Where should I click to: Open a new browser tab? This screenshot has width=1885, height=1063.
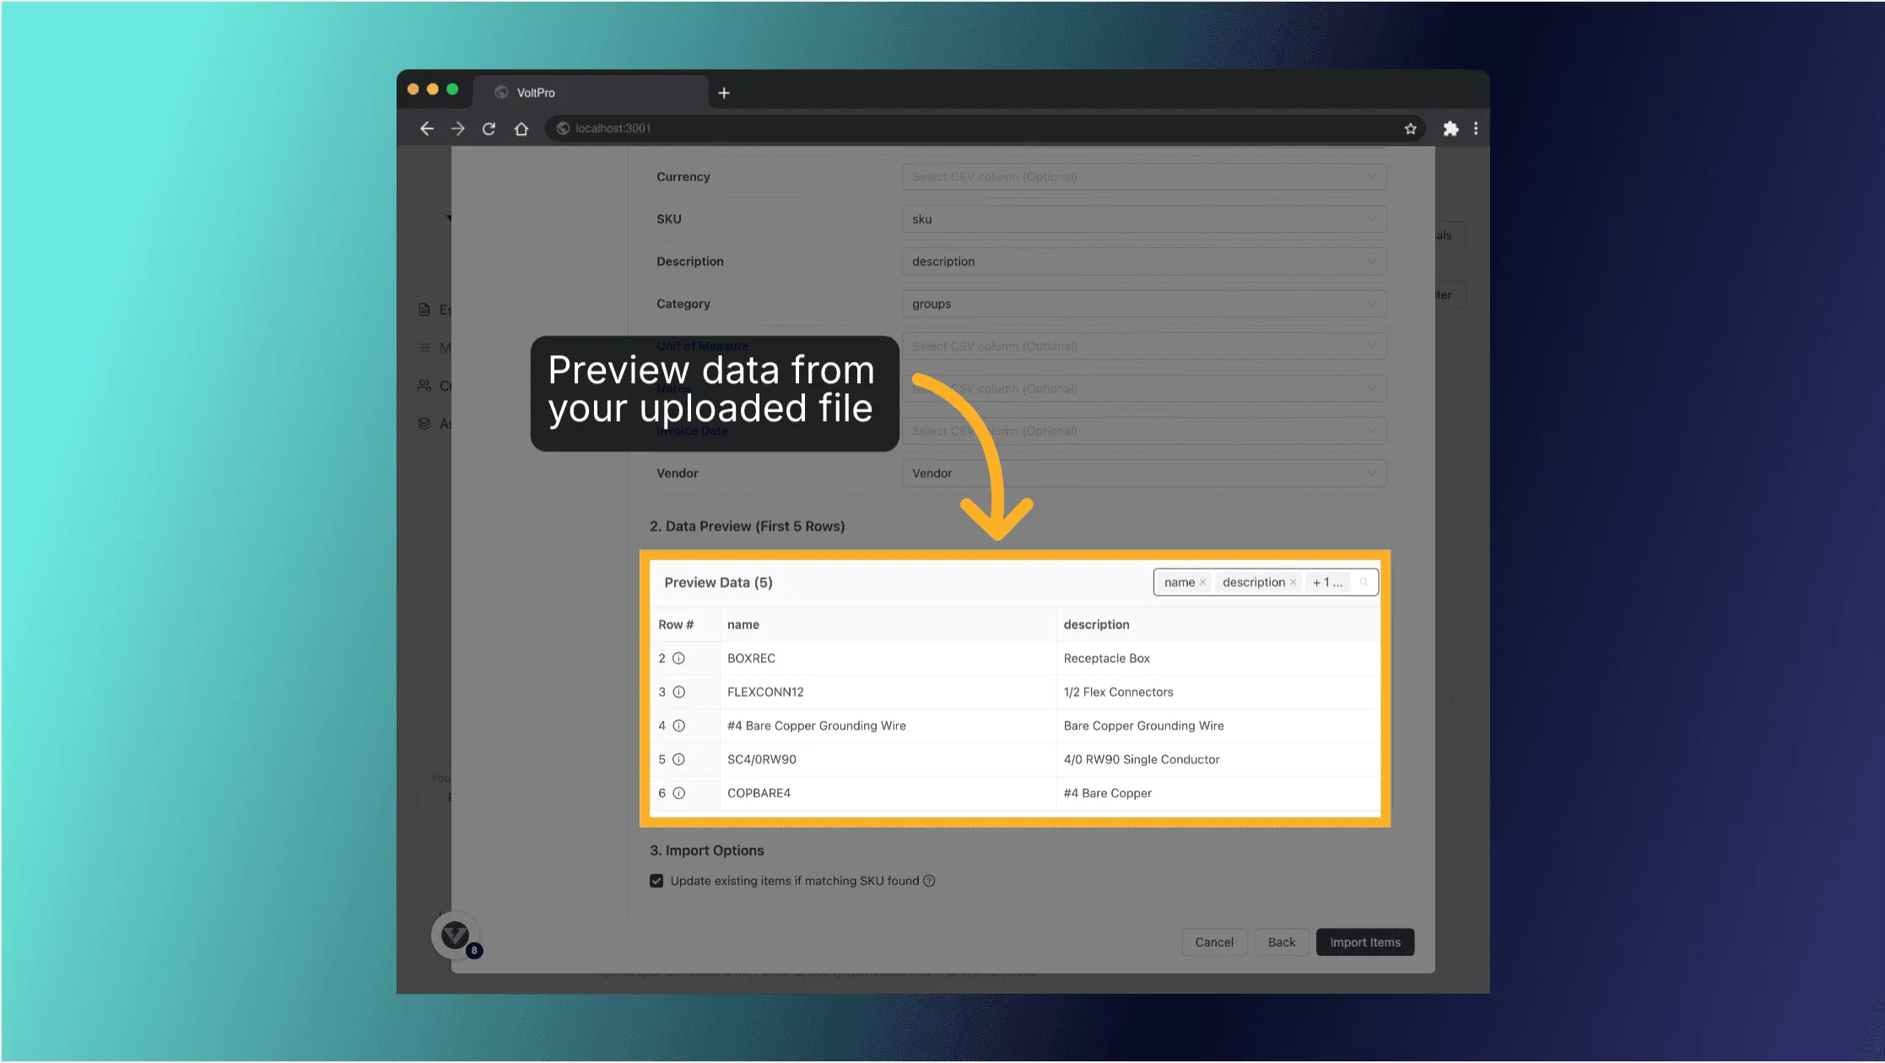[x=723, y=93]
